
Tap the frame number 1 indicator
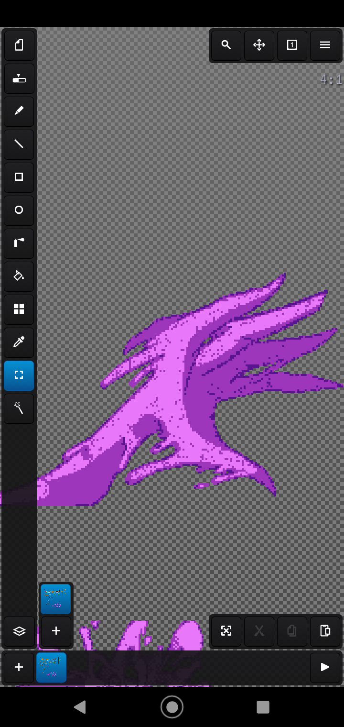[292, 45]
